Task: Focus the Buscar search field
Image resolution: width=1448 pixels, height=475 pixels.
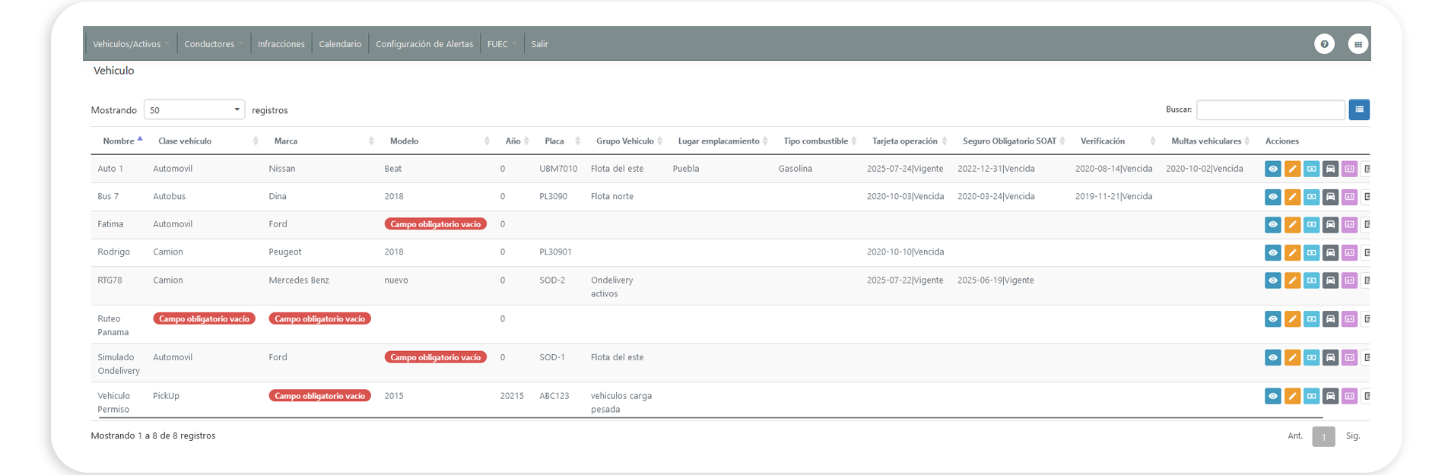Action: coord(1270,109)
